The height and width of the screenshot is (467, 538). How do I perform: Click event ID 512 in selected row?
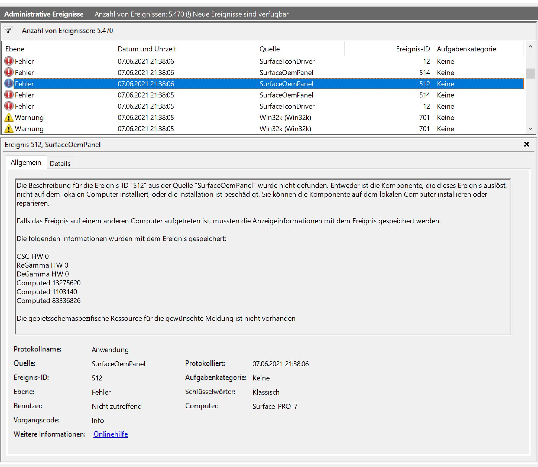(424, 84)
